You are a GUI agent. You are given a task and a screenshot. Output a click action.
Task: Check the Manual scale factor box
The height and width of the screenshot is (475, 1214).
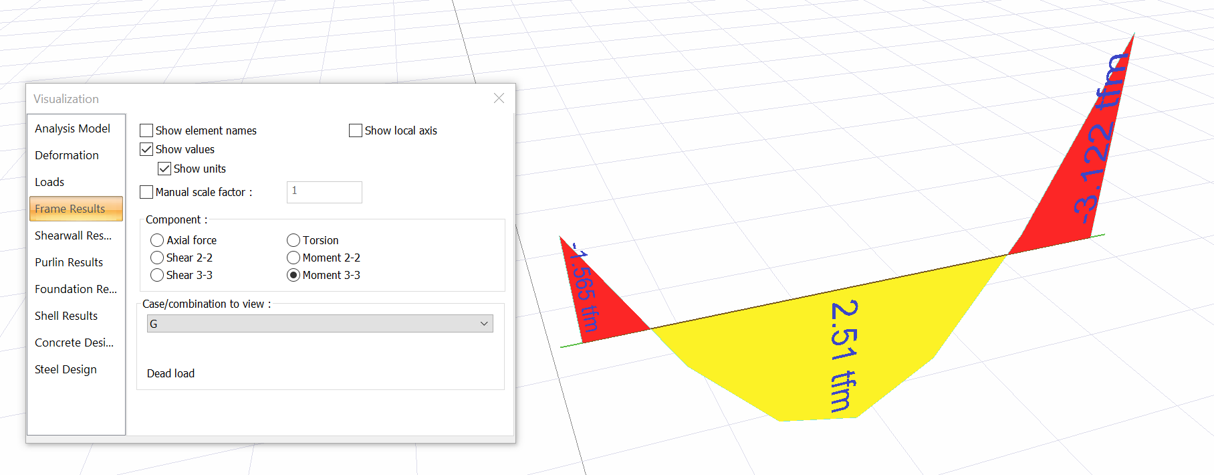click(146, 192)
